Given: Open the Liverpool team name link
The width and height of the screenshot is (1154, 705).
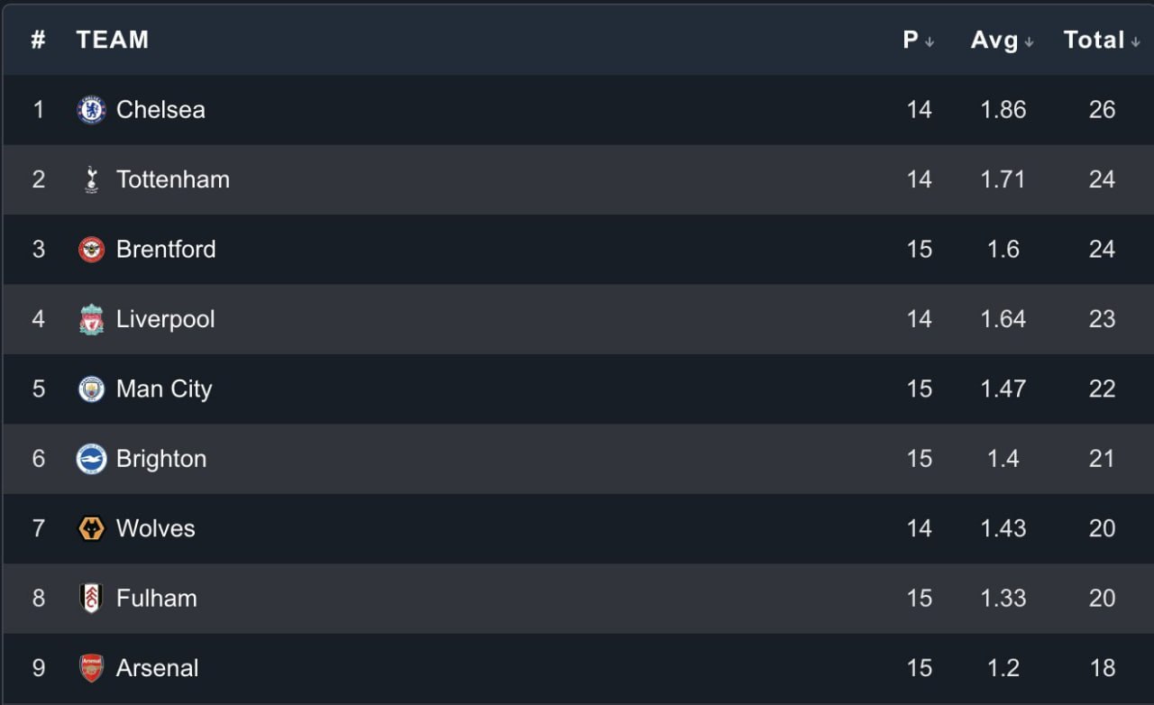Looking at the screenshot, I should (x=166, y=319).
